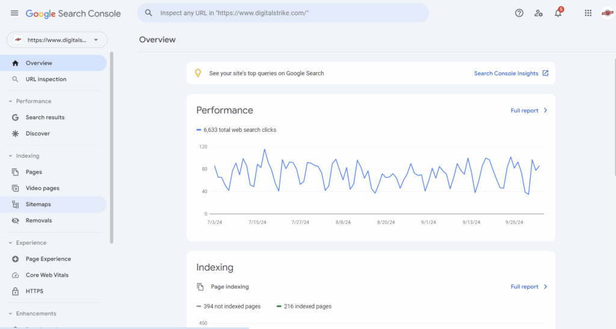Open the Help question mark icon
This screenshot has width=616, height=329.
pos(519,13)
